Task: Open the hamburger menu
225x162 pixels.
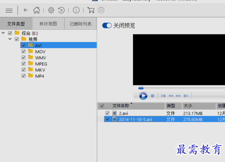Action: pos(9,11)
